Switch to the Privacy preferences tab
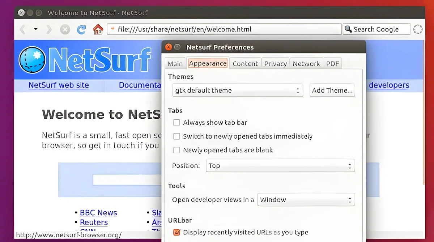Screen dimensions: 434x242 (275, 64)
